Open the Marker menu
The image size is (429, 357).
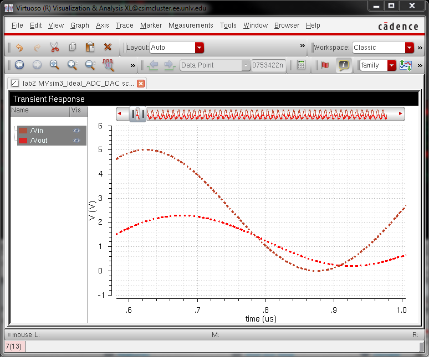(151, 25)
